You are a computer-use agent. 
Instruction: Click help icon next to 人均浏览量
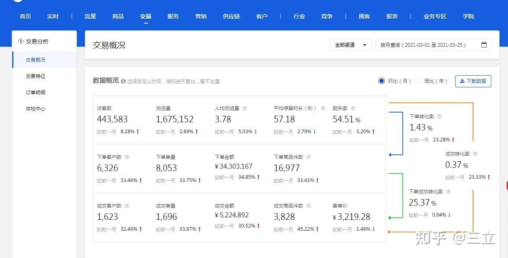pyautogui.click(x=245, y=108)
